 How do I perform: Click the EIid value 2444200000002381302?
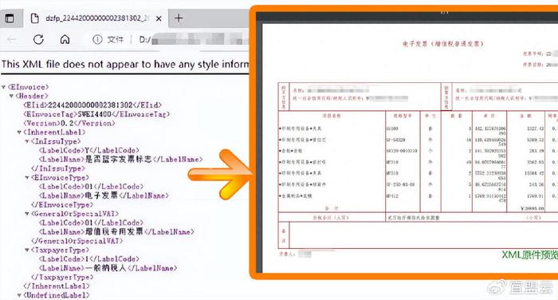pyautogui.click(x=90, y=105)
